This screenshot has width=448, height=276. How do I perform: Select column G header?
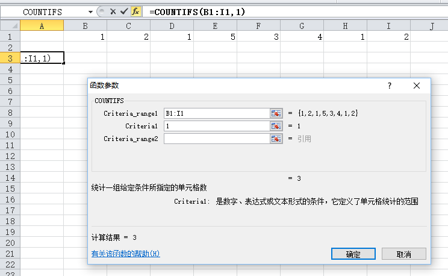302,26
